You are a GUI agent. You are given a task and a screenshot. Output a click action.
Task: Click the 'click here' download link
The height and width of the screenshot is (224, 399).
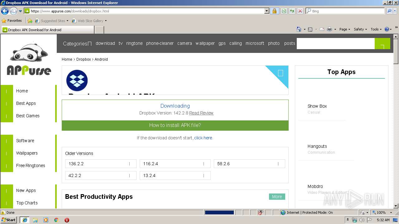203,138
